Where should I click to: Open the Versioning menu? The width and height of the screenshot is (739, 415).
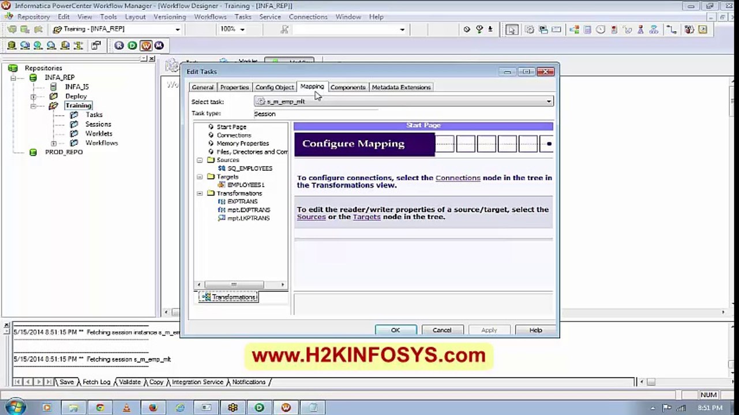click(x=170, y=17)
